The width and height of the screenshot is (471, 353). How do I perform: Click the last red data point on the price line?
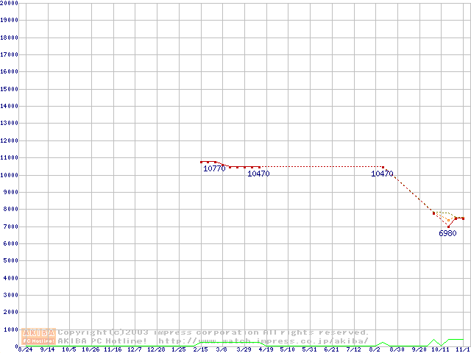click(463, 218)
